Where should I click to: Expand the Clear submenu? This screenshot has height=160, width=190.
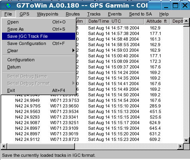tap(39, 51)
